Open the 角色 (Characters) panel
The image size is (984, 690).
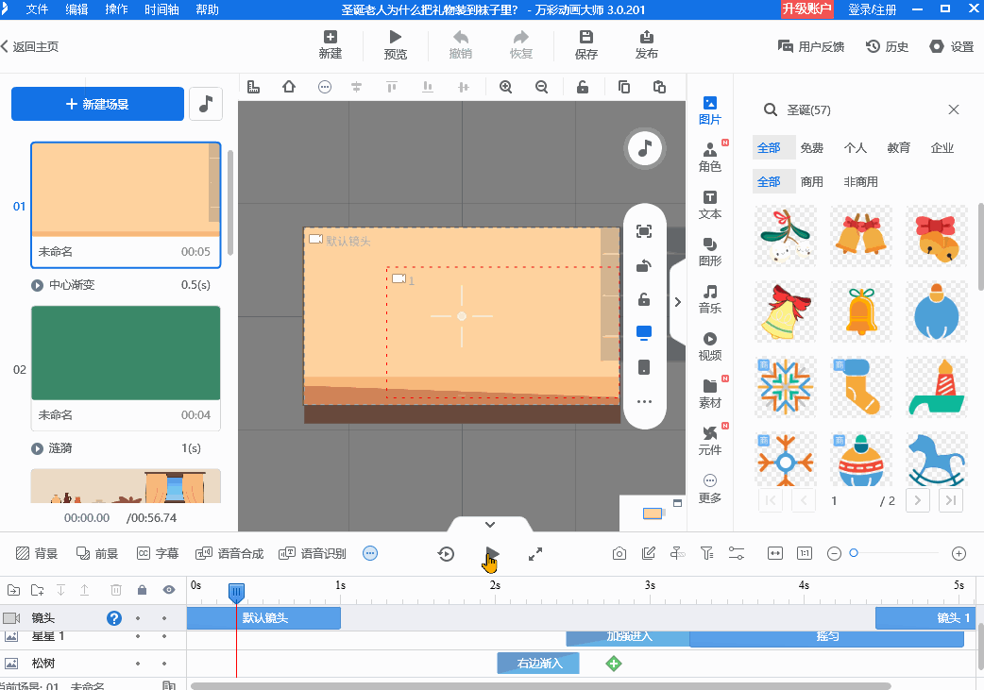[x=710, y=154]
